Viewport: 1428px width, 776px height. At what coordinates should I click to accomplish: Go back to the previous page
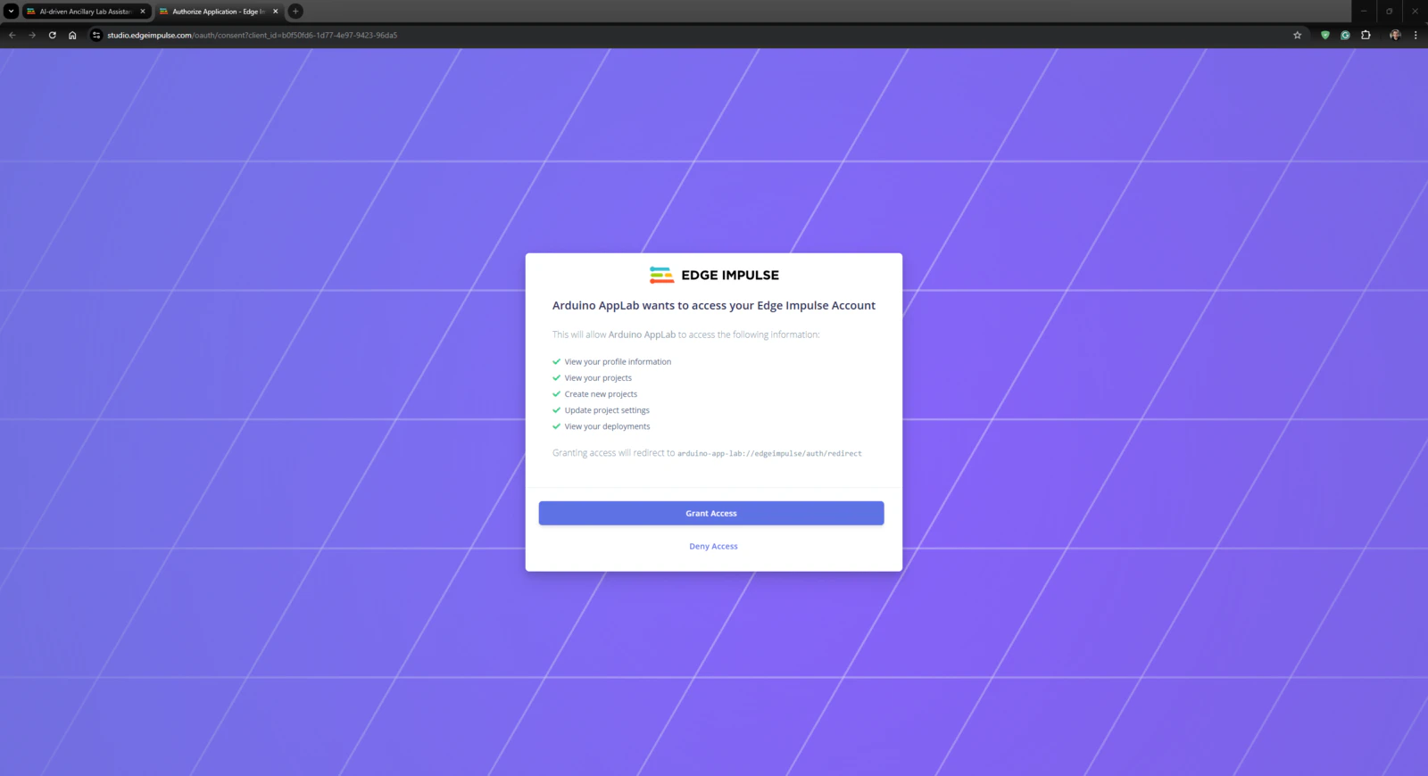tap(12, 36)
